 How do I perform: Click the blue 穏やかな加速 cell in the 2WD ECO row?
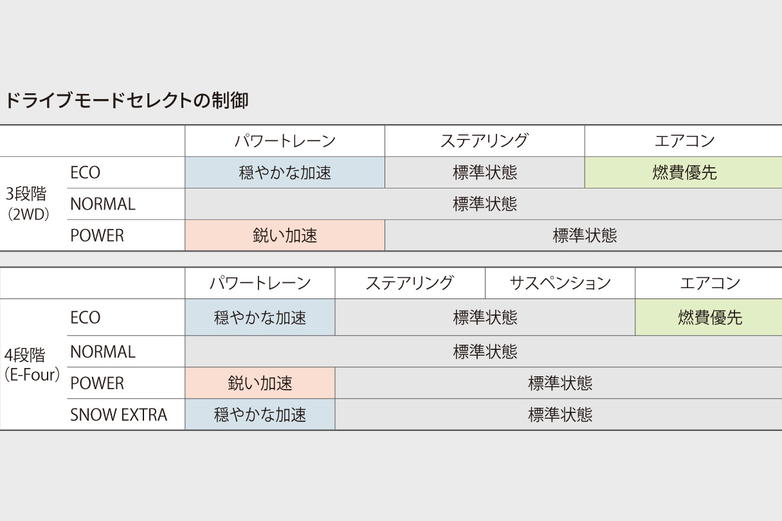click(x=285, y=172)
